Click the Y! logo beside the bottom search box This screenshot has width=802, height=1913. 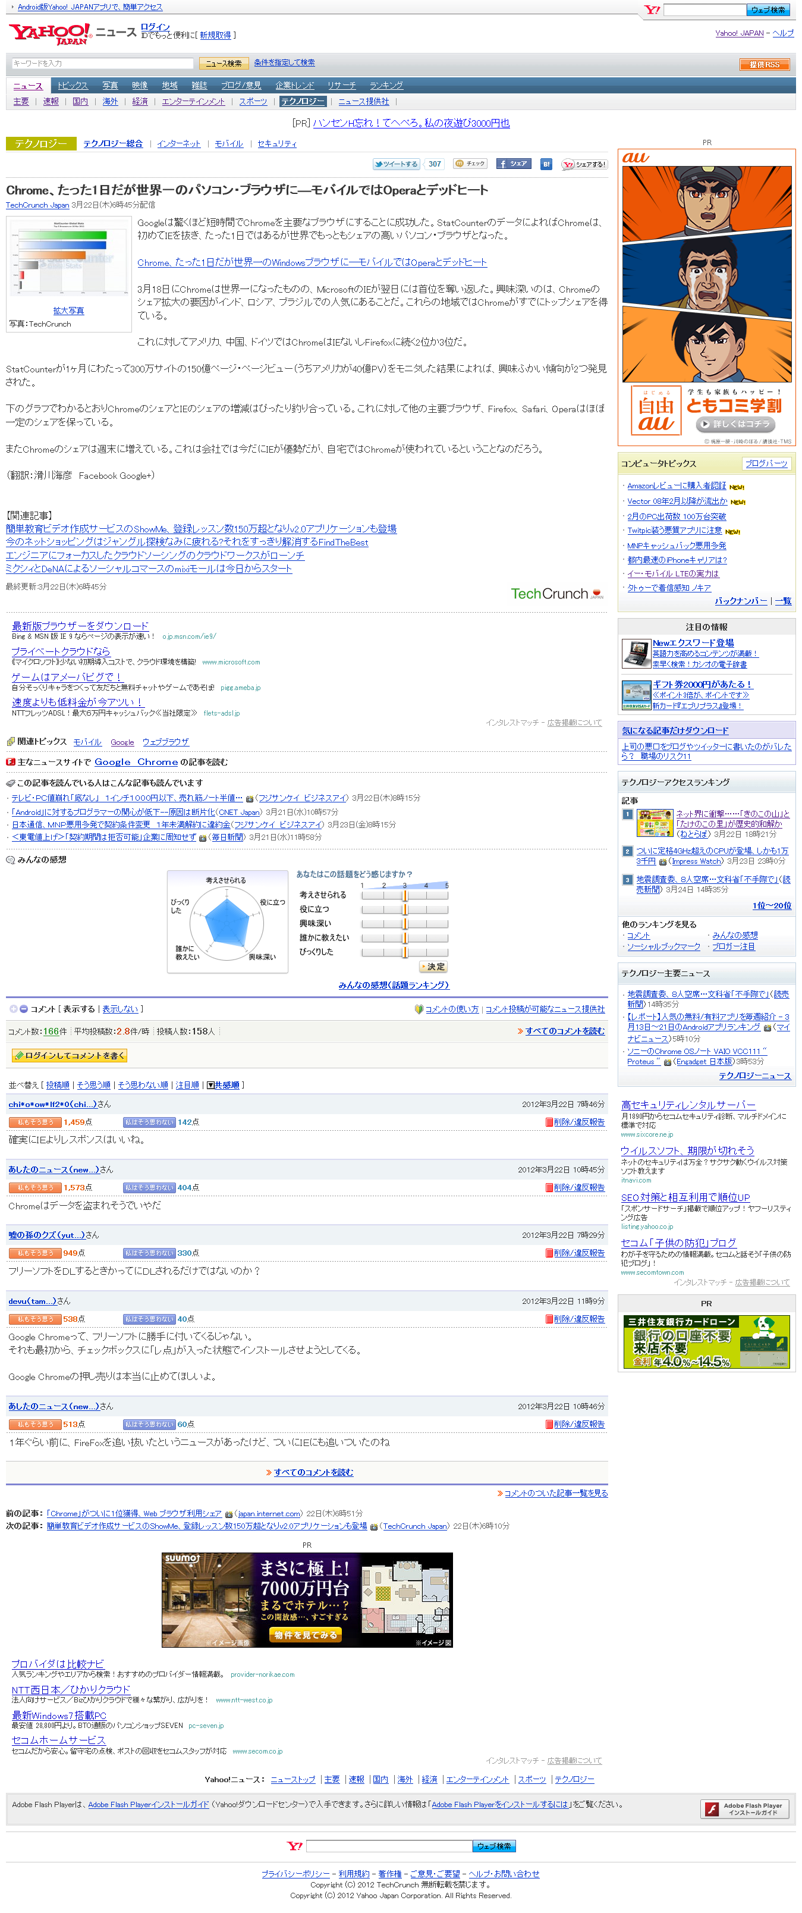tap(294, 1846)
